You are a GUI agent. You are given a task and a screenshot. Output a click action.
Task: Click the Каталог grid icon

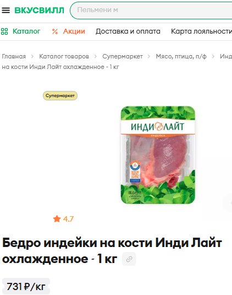tap(4, 31)
